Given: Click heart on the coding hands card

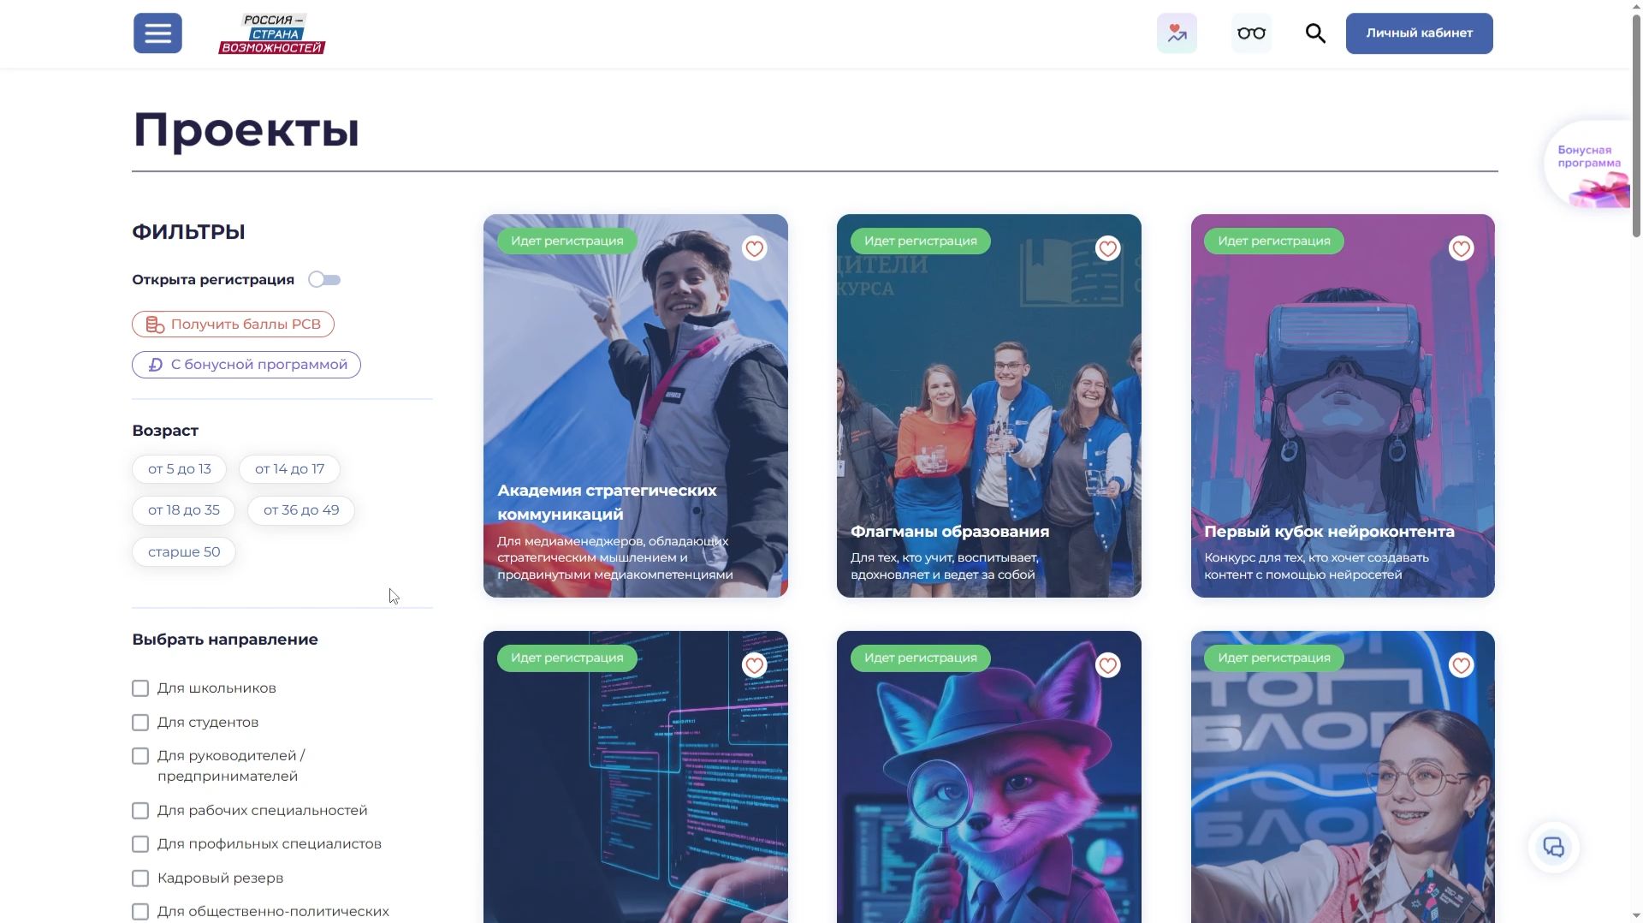Looking at the screenshot, I should coord(754,666).
